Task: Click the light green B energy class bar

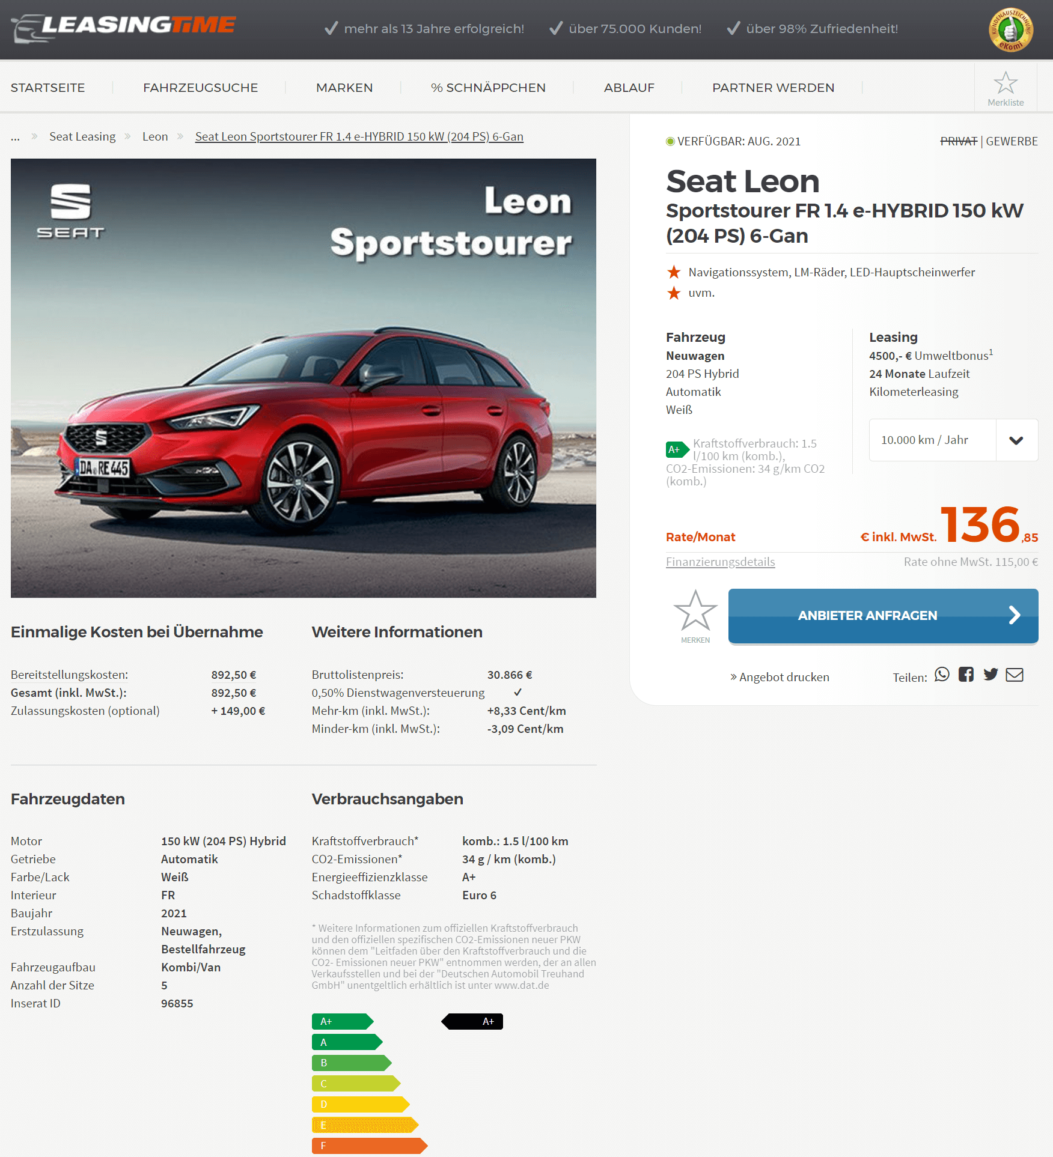Action: click(352, 1063)
